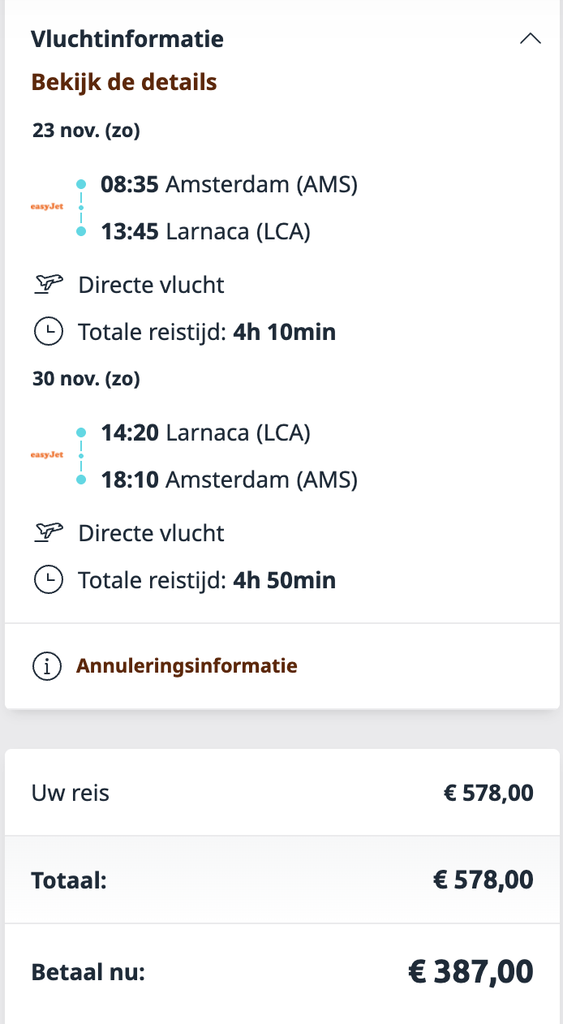
Task: Collapse the Vluchtinformatie section chevron
Action: (530, 38)
